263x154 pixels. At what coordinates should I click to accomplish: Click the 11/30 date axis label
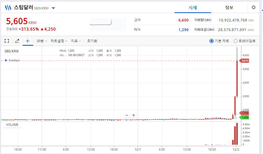coord(42,150)
